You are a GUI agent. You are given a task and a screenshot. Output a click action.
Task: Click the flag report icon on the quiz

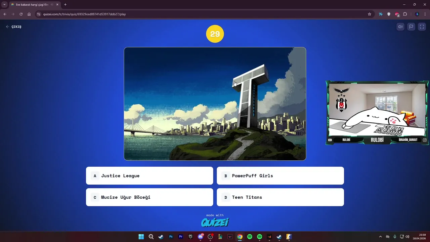pos(411,27)
